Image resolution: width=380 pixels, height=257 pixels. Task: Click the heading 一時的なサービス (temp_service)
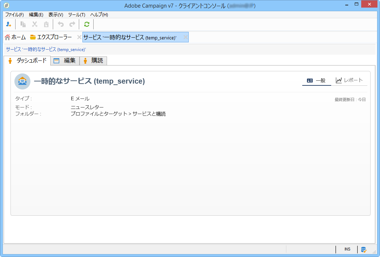(x=89, y=81)
